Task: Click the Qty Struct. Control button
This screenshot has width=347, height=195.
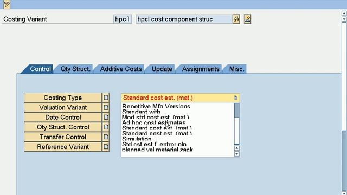Action: tap(63, 127)
